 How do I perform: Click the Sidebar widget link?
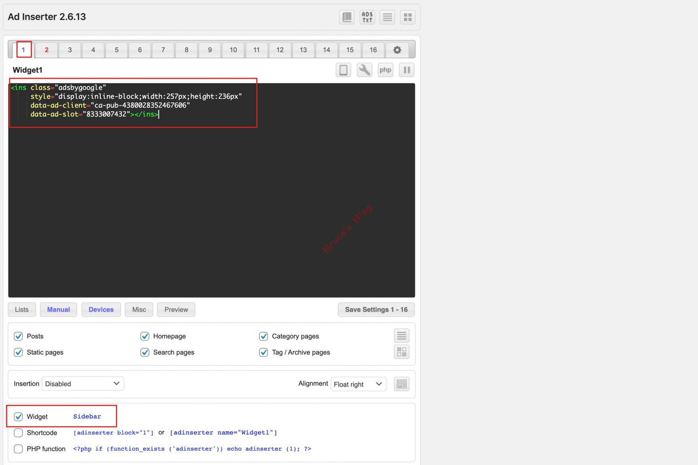point(87,416)
